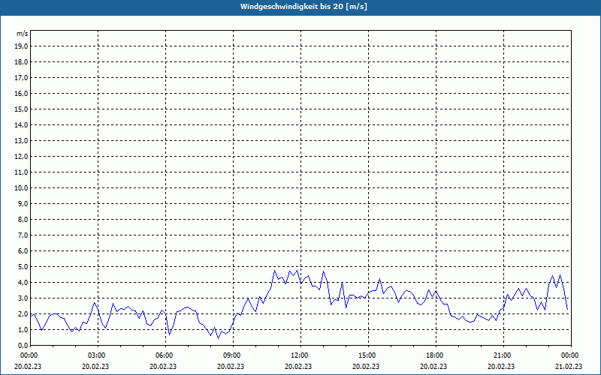Click the 21:00 time label

(502, 355)
